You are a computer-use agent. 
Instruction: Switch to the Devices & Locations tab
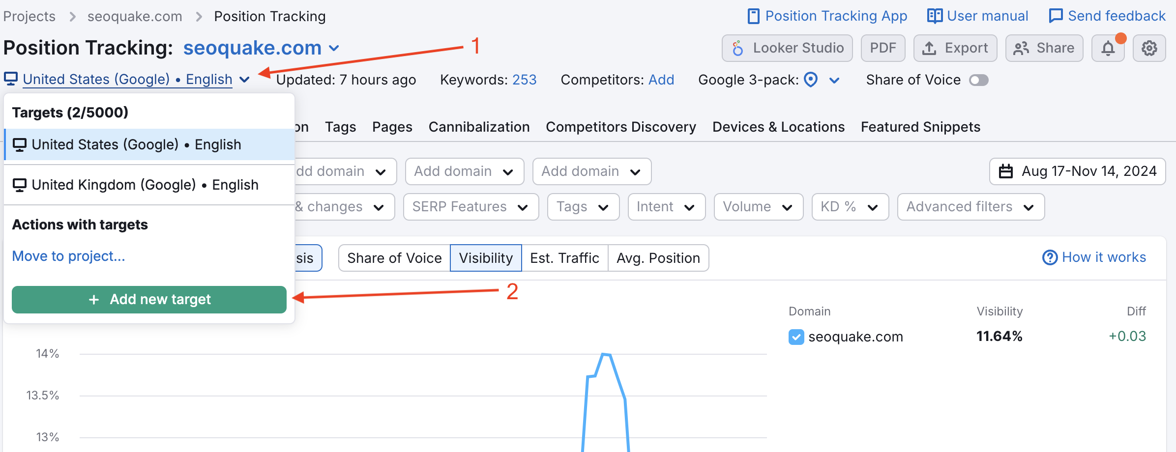pos(778,127)
